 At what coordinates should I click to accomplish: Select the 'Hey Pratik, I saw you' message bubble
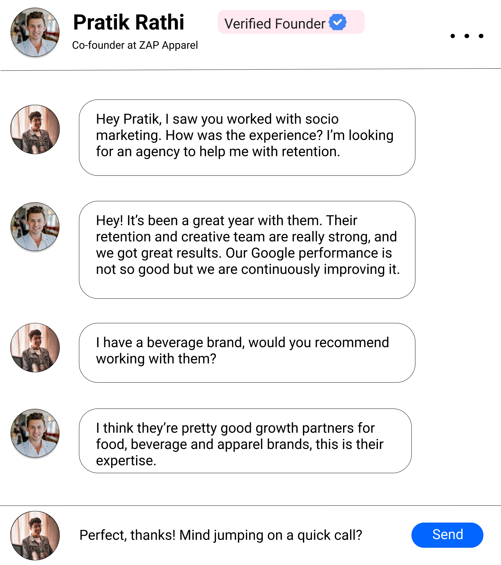point(247,137)
